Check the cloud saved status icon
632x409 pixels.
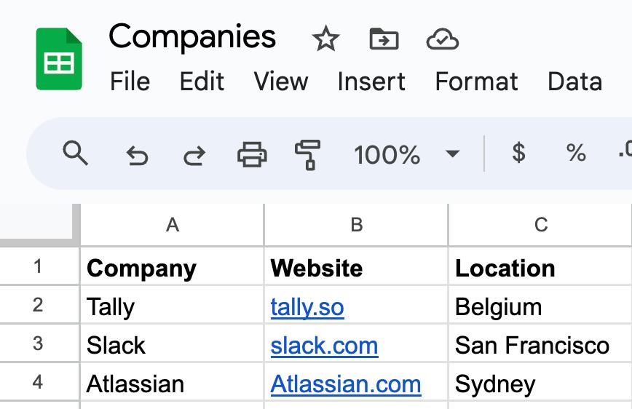(x=442, y=39)
